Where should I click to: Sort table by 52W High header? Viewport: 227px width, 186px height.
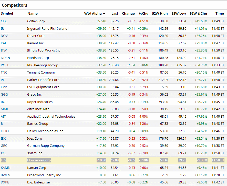pyautogui.click(x=160, y=14)
